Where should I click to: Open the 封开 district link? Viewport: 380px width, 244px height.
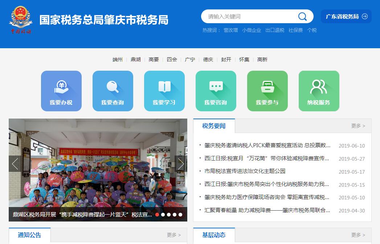226,59
